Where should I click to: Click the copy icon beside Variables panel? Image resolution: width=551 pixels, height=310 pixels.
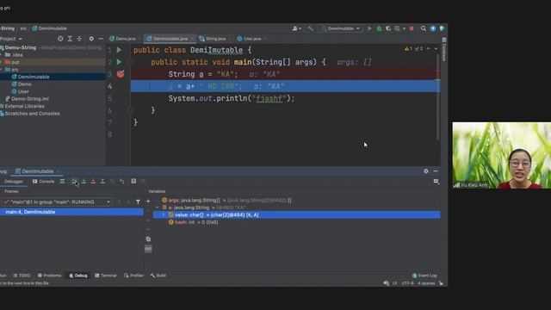(x=148, y=239)
